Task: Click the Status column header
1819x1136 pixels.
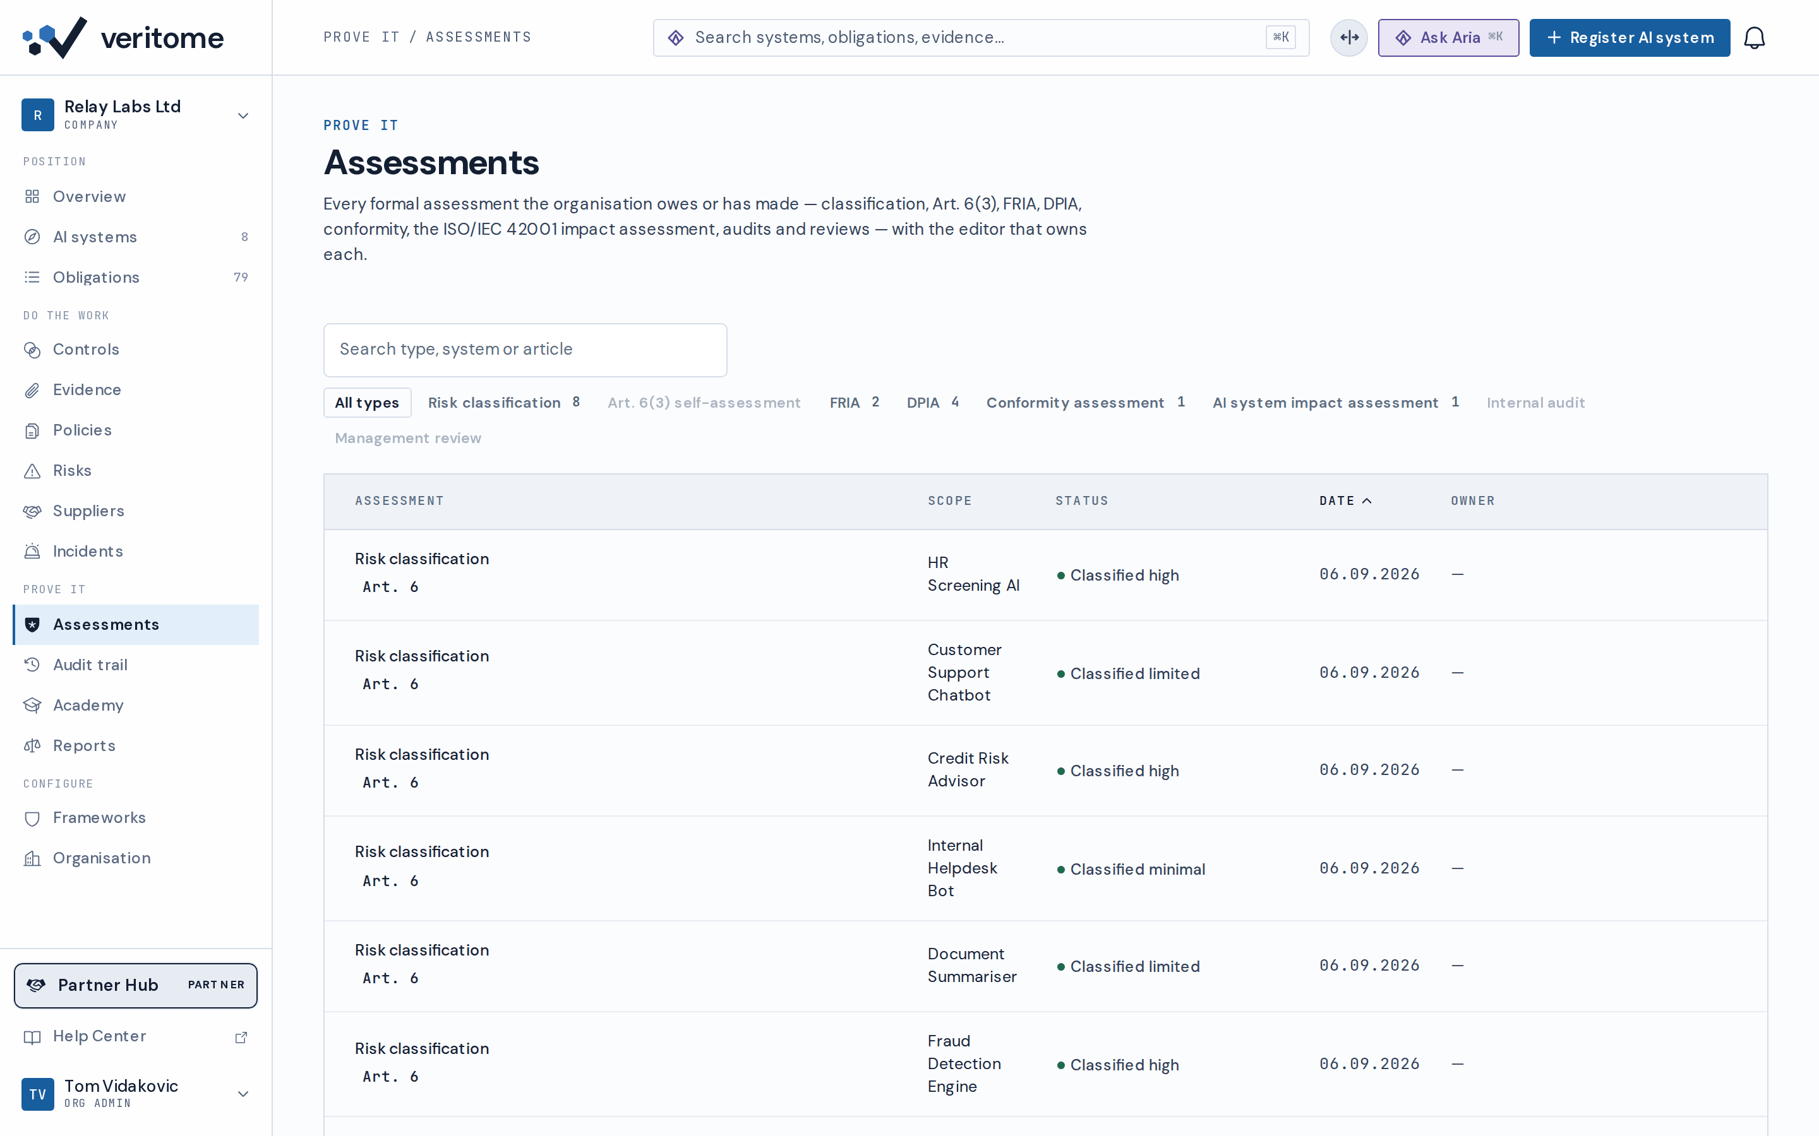Action: (x=1082, y=501)
